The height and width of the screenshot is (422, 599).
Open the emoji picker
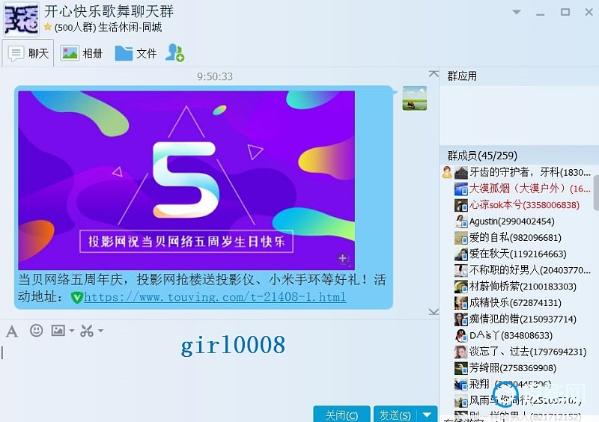click(36, 330)
